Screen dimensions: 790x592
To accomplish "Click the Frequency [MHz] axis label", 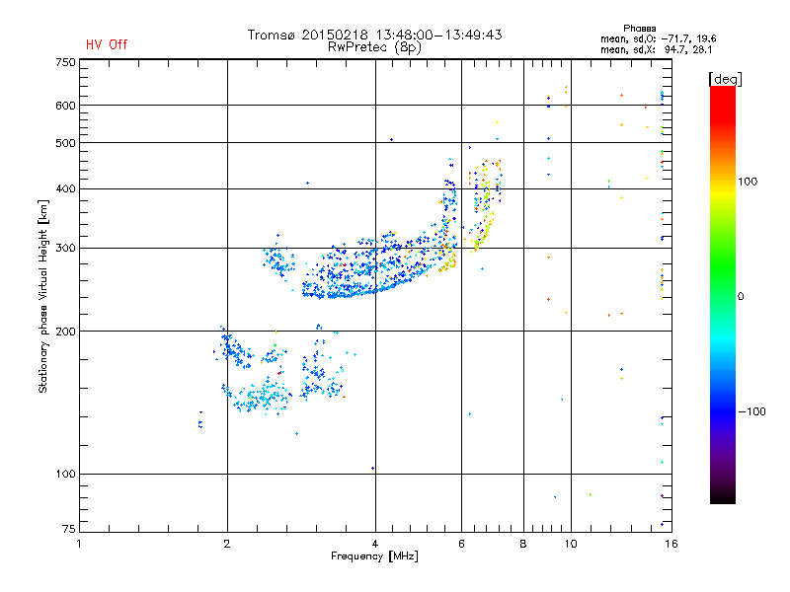I will click(374, 556).
